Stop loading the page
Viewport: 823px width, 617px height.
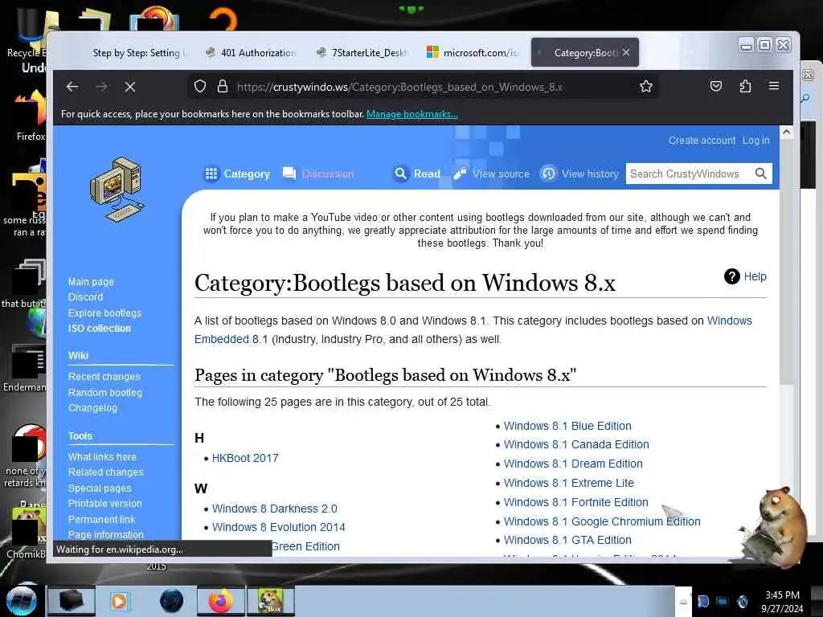click(130, 87)
